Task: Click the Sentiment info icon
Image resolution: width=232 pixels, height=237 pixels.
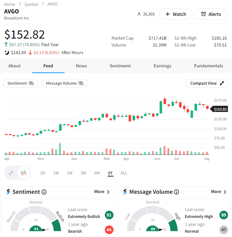Action: 44,192
